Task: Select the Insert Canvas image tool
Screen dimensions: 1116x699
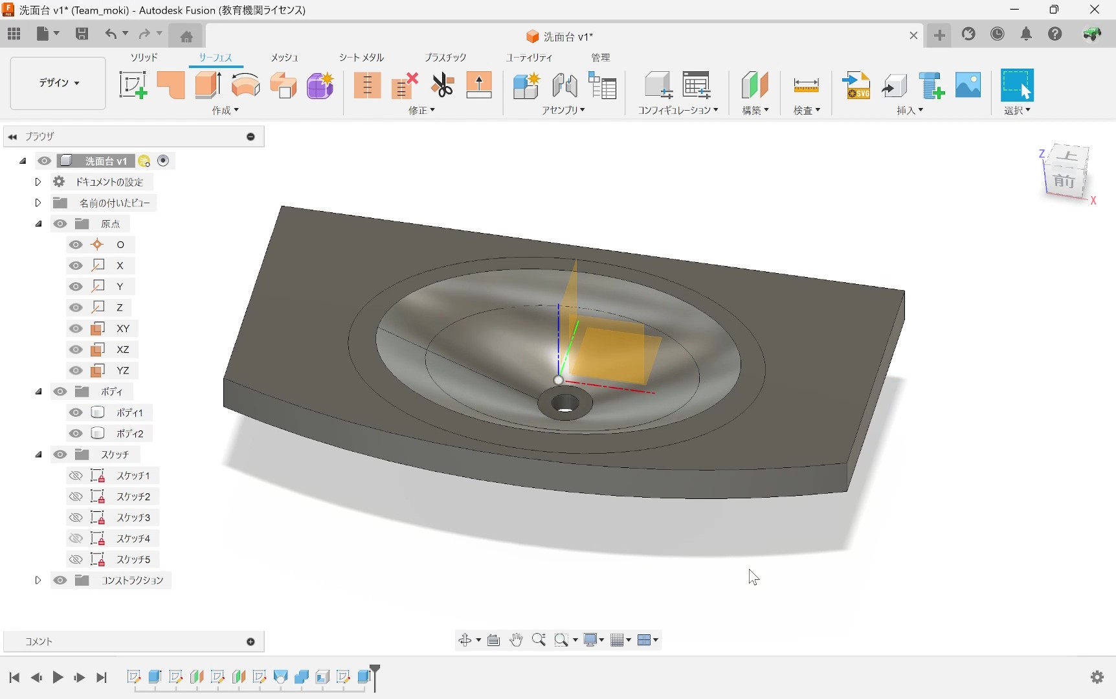Action: [968, 85]
